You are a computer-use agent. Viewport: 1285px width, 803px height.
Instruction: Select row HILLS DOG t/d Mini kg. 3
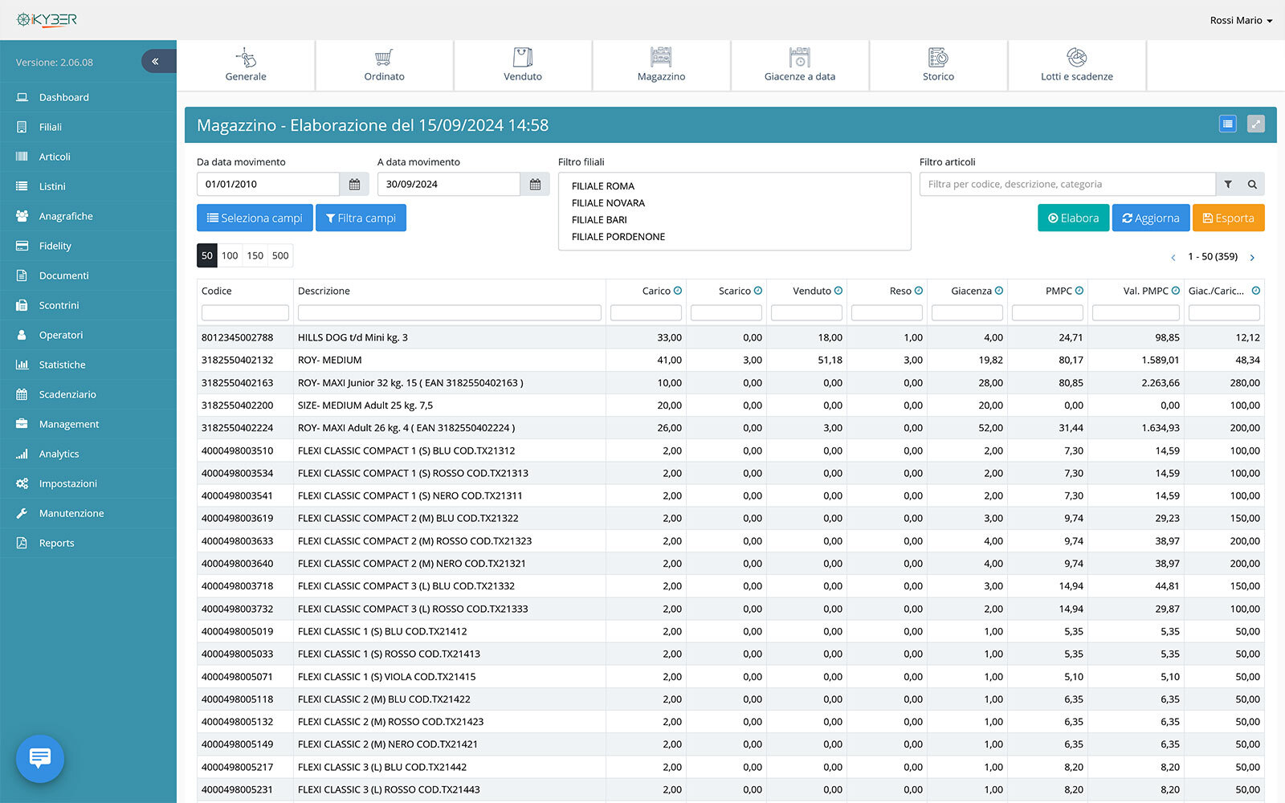click(731, 337)
